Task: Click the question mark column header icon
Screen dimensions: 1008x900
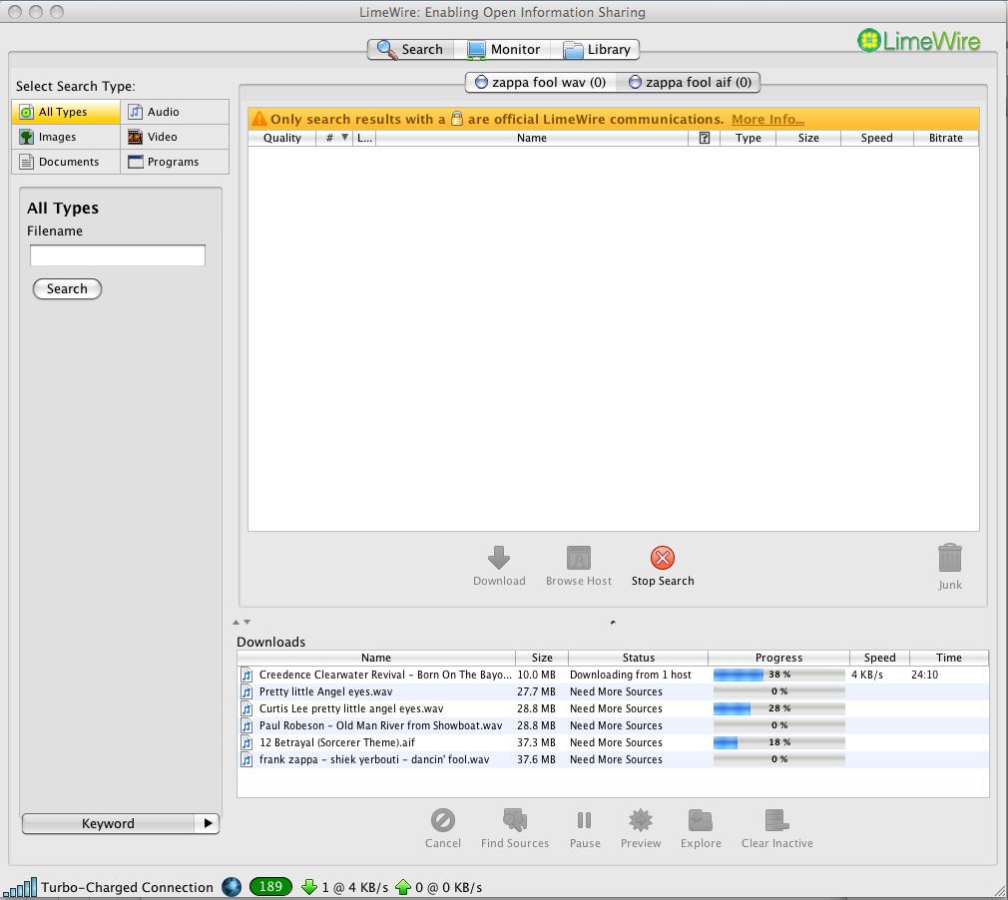Action: [x=705, y=138]
